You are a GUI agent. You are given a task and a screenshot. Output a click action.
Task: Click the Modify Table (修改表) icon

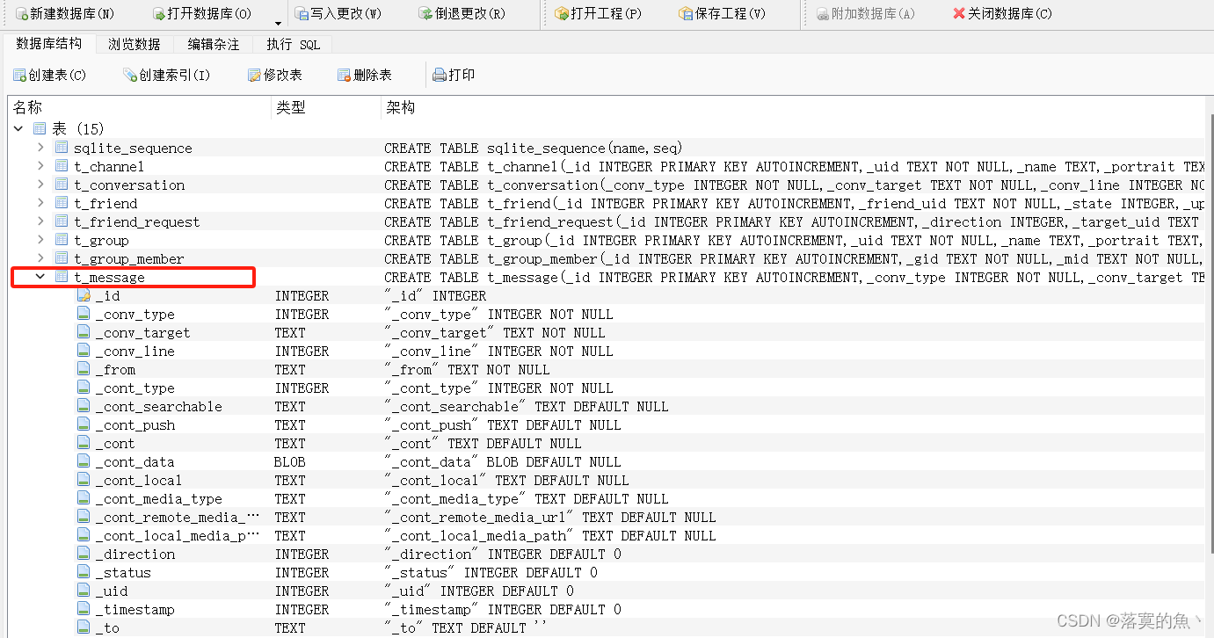click(255, 76)
